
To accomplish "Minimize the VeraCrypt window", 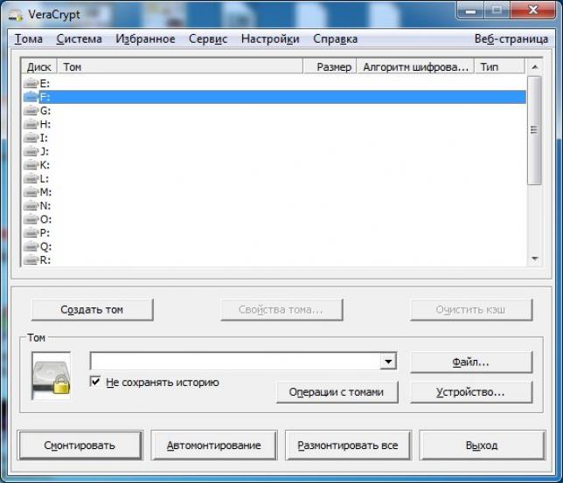I will tap(470, 10).
